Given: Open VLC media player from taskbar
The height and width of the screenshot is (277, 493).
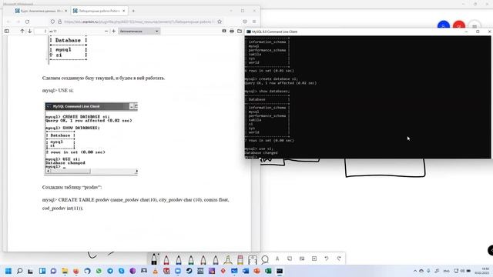Looking at the screenshot, I should (156, 271).
